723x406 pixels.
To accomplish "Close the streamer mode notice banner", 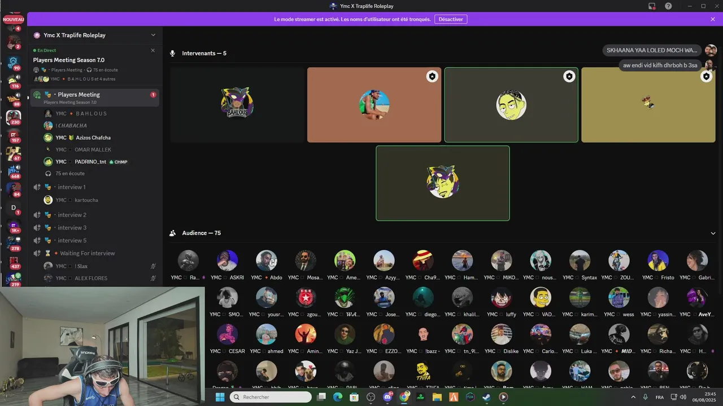I will click(713, 19).
